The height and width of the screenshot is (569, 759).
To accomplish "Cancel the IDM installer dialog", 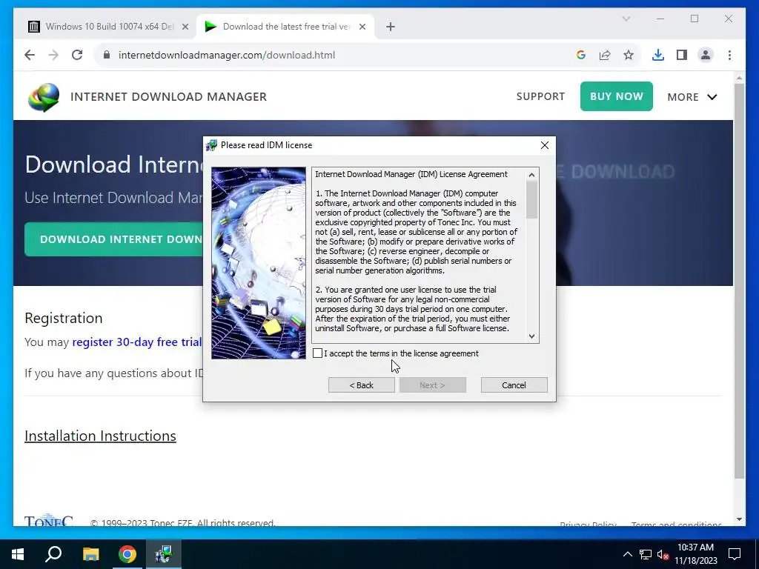I will point(514,385).
